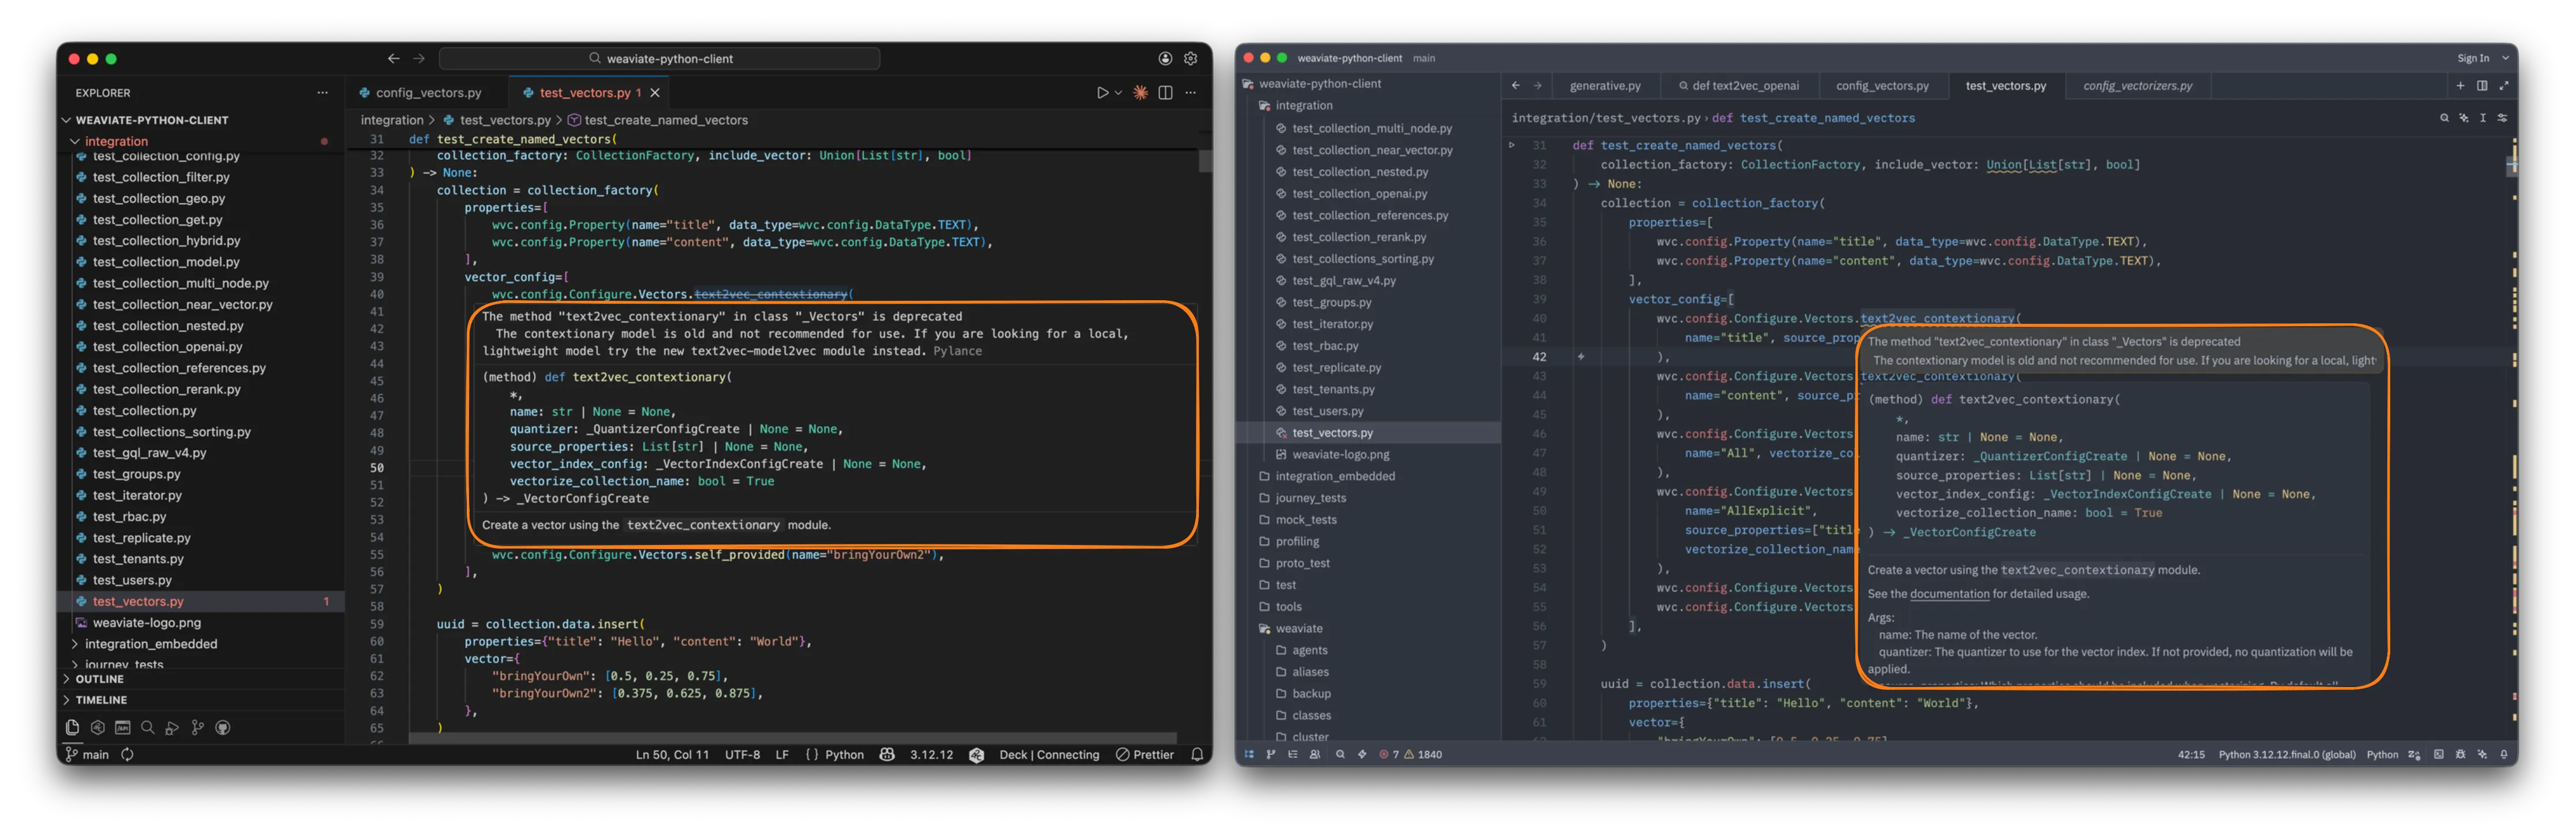The width and height of the screenshot is (2576, 840).
Task: Open Zed terminal panel icon in status bar
Action: [x=2438, y=755]
